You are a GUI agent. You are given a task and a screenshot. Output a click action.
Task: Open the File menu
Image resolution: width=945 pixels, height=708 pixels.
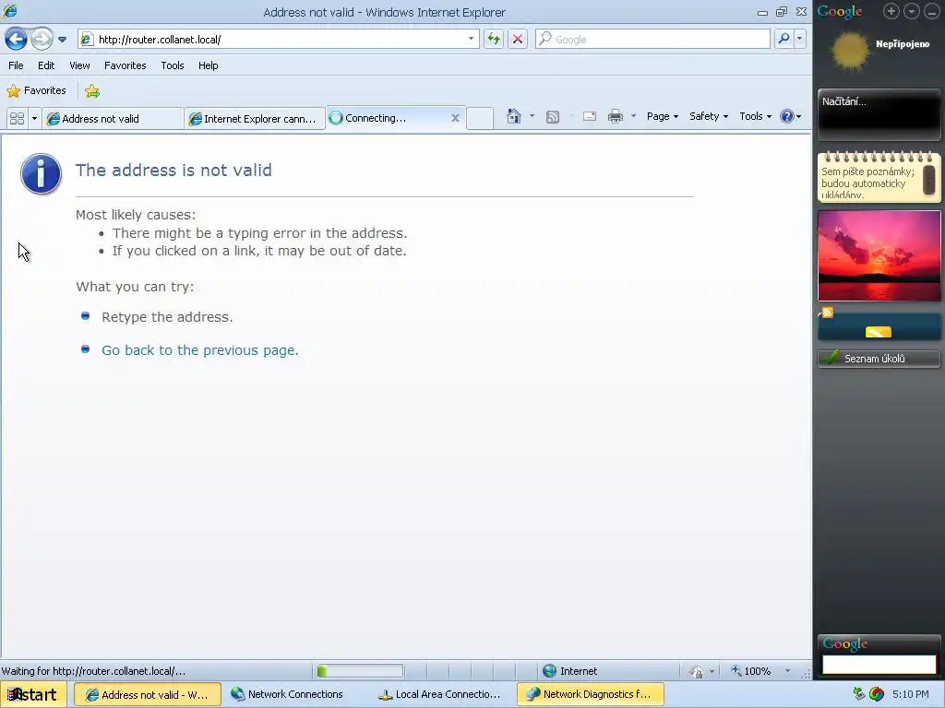point(16,65)
